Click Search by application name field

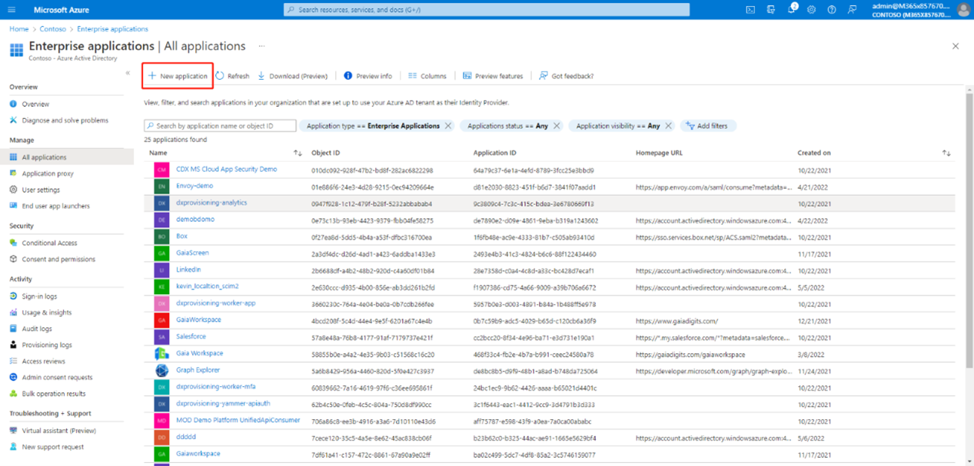click(x=220, y=126)
